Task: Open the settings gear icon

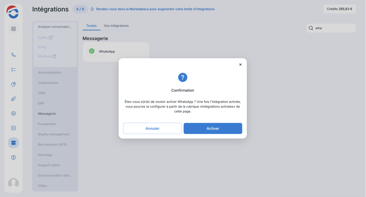Action: [13, 113]
